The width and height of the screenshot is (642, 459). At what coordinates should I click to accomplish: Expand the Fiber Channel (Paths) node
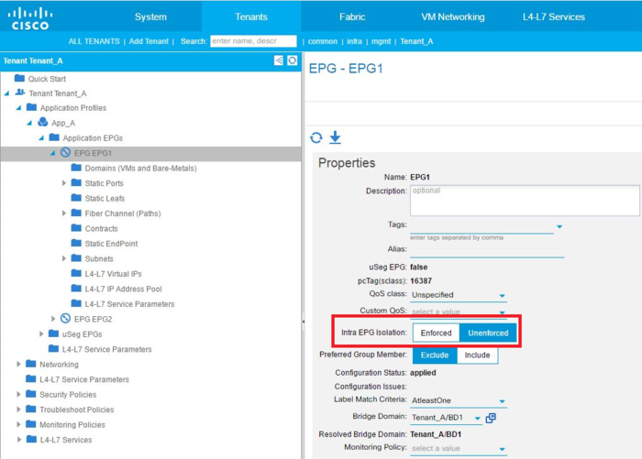click(64, 213)
